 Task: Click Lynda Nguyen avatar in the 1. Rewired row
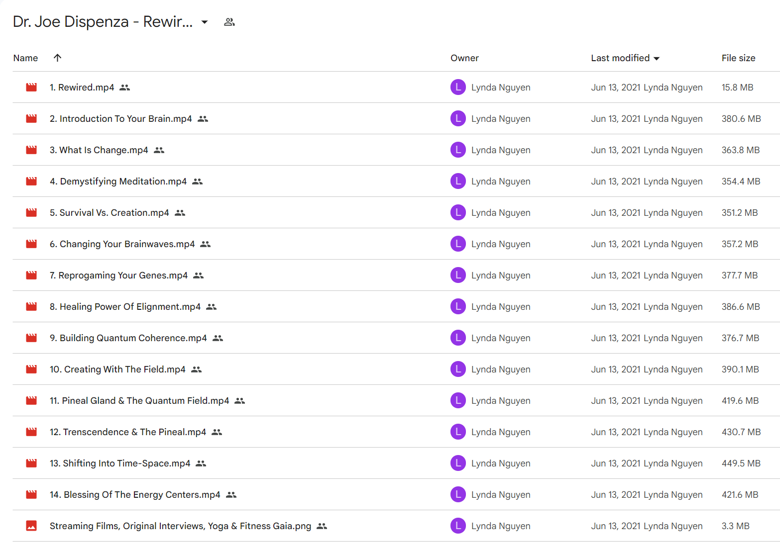pyautogui.click(x=458, y=87)
